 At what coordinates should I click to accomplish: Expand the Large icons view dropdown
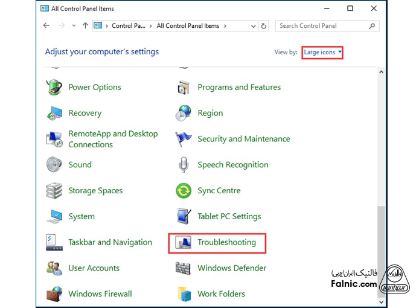[323, 53]
